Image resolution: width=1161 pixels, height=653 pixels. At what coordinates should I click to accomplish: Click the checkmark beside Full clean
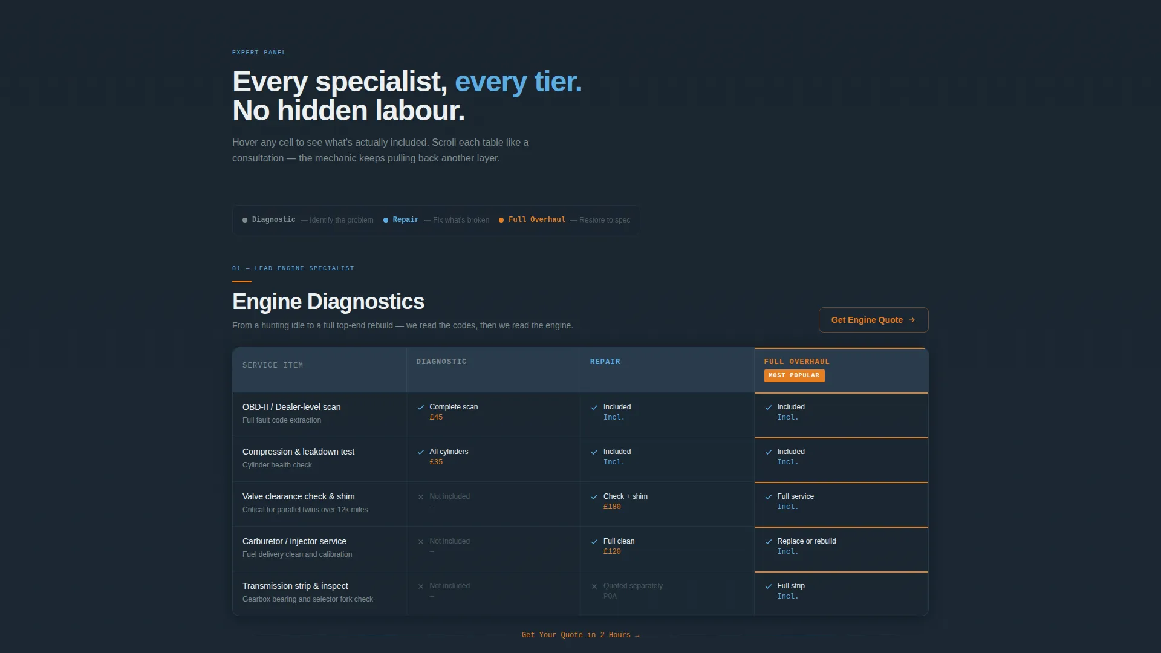594,542
